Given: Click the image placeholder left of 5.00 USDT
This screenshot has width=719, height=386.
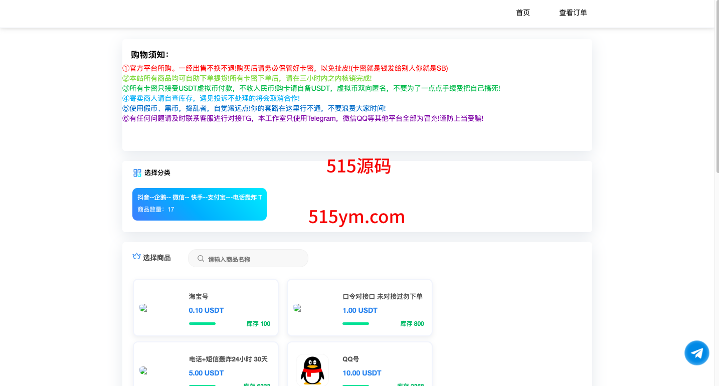Looking at the screenshot, I should pyautogui.click(x=143, y=370).
